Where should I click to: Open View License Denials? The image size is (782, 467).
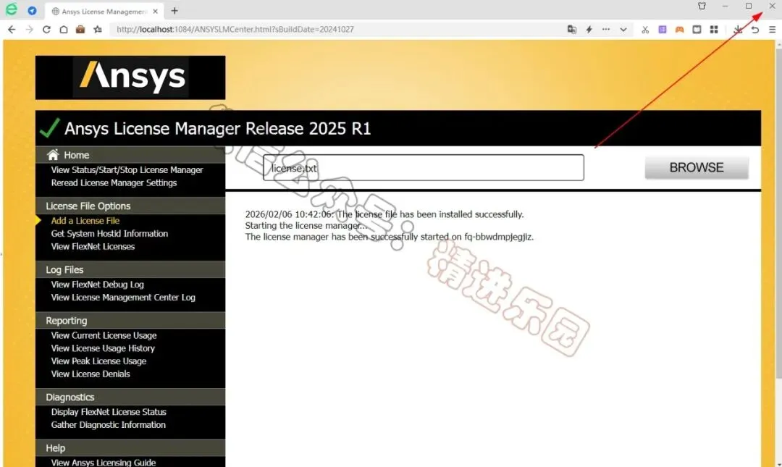(91, 374)
